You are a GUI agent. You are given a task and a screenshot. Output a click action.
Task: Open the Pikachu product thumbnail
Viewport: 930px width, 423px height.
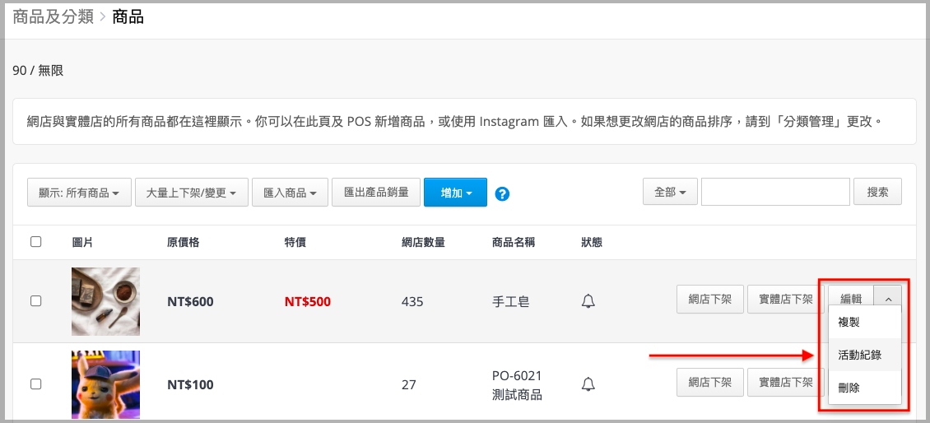tap(105, 384)
